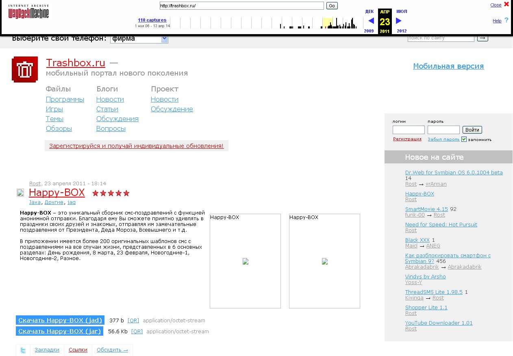Open QR link for the jad file
Screen dimensions: 513x356
tap(133, 321)
